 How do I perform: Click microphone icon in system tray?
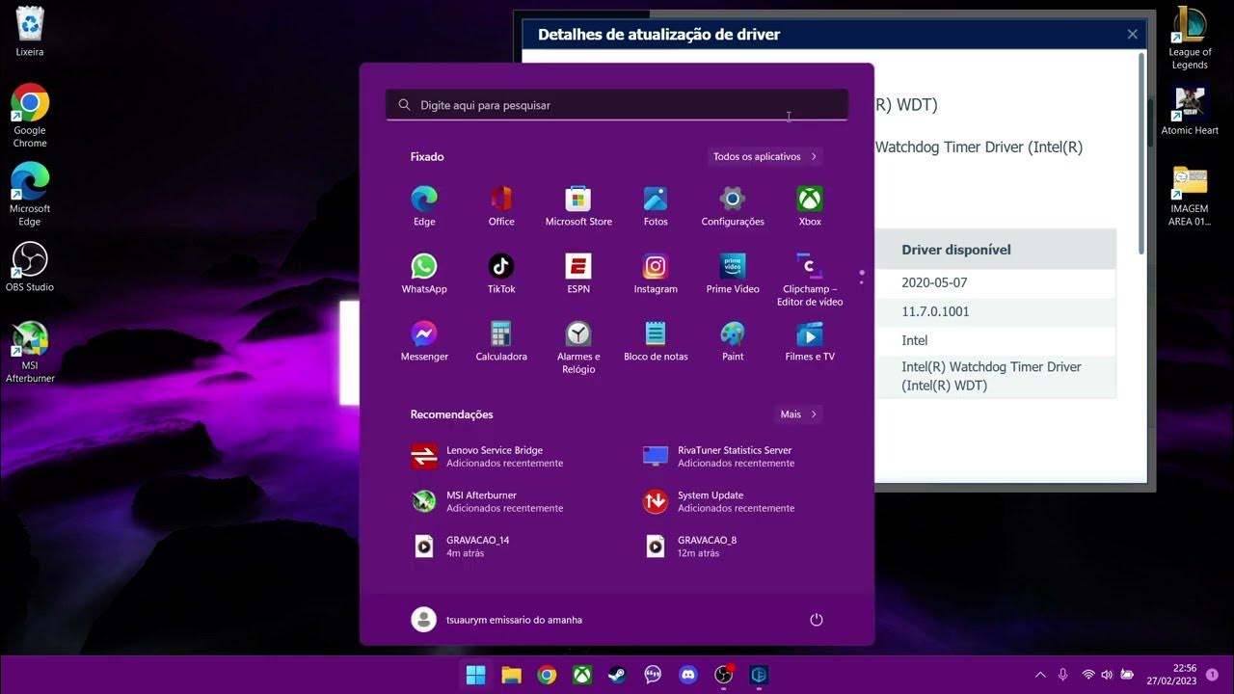pos(1063,675)
